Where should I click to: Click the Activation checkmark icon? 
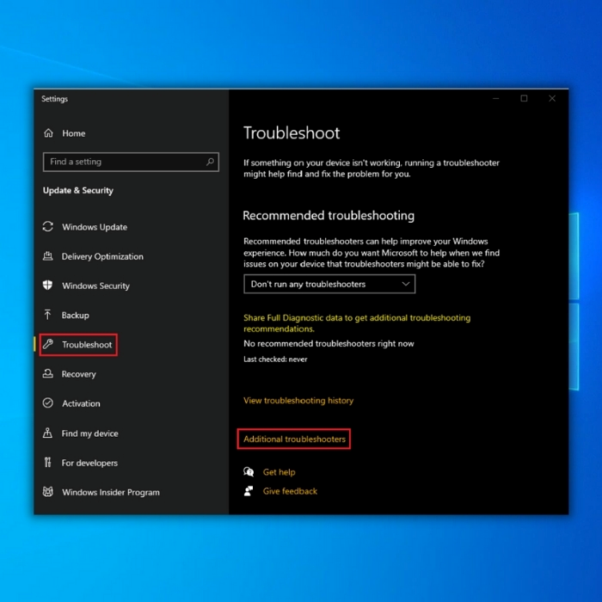point(48,403)
